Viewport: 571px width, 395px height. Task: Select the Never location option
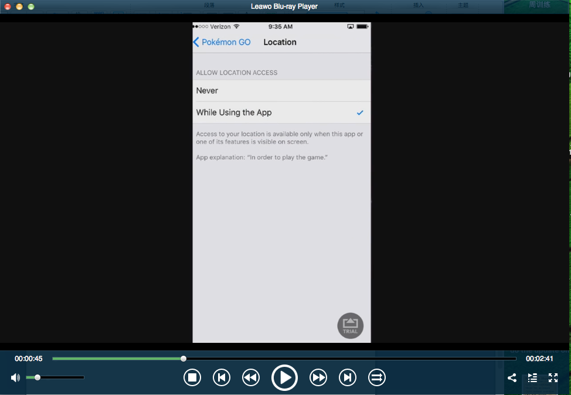pyautogui.click(x=281, y=91)
